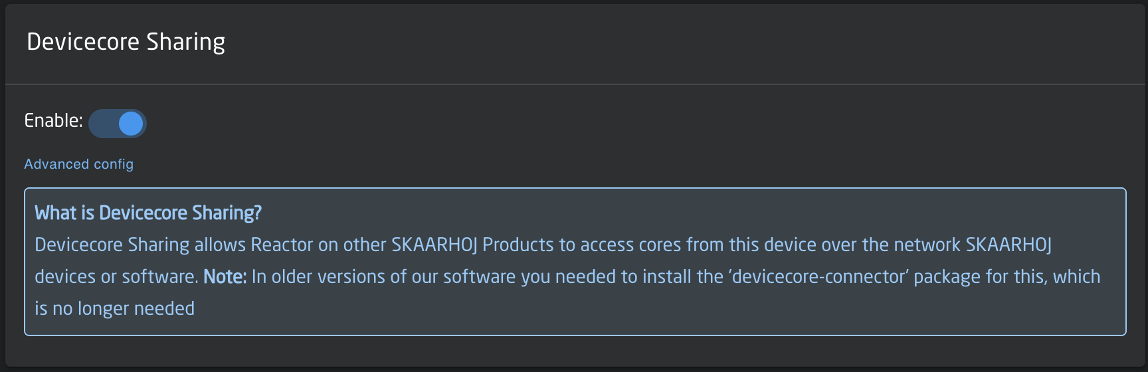Click the "Enable:" label text
Viewport: 1148px width, 372px height.
[x=53, y=121]
